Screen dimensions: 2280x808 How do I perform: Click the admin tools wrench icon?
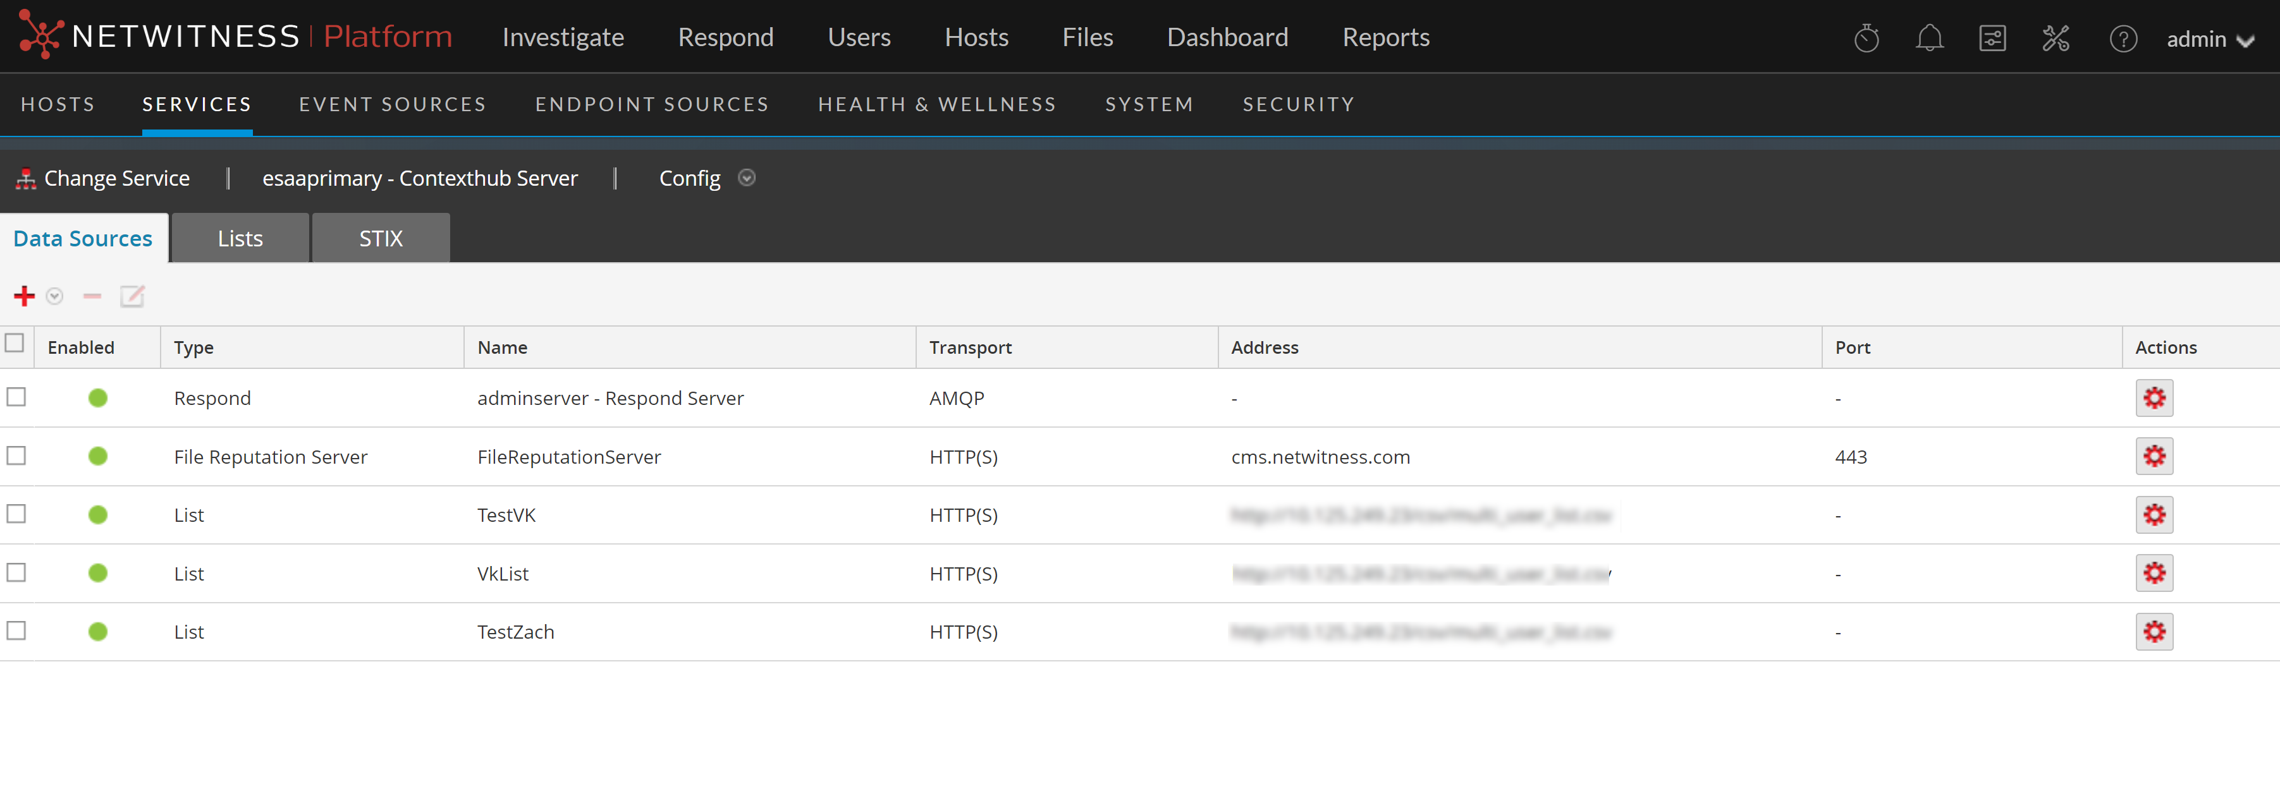[x=2055, y=38]
